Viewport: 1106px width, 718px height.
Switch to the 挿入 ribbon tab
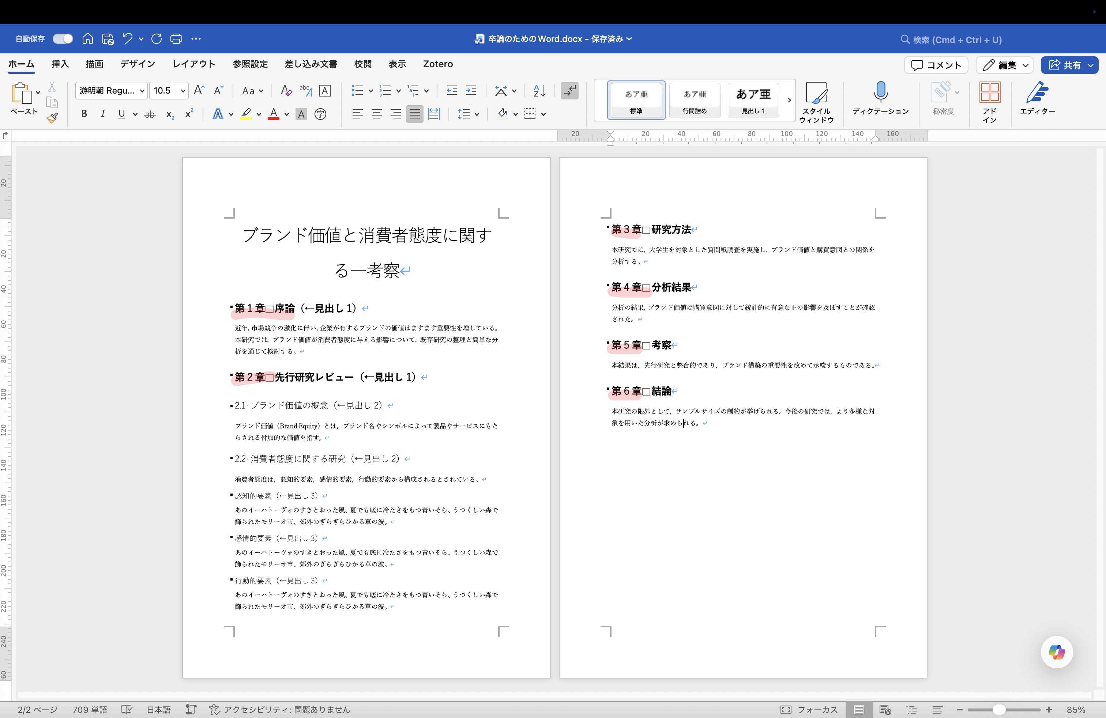click(60, 64)
